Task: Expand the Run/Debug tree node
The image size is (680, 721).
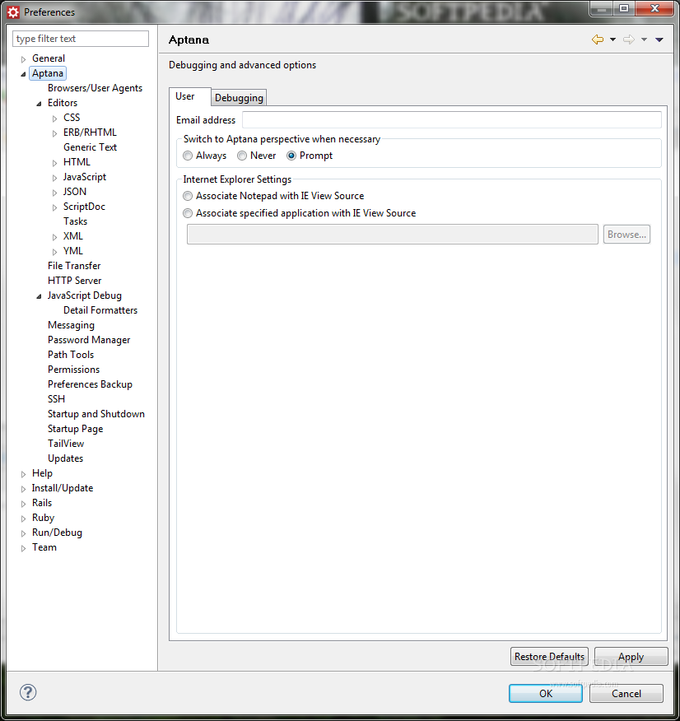Action: click(23, 533)
